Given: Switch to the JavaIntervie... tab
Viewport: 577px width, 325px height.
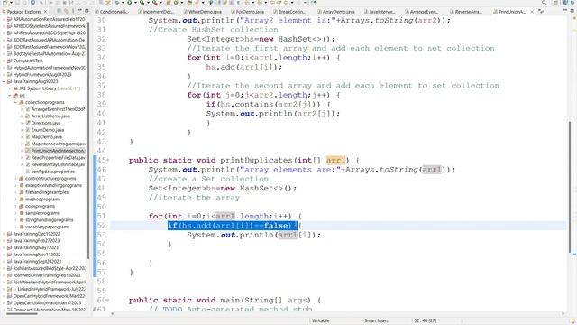Looking at the screenshot, I should tap(380, 12).
